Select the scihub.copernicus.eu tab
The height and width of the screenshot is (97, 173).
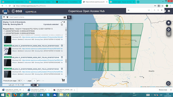(x=95, y=2)
